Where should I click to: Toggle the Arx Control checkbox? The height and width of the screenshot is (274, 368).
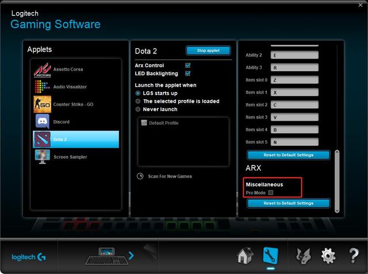[188, 65]
